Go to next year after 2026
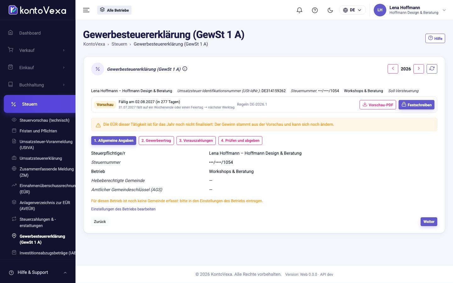The image size is (453, 283). point(419,69)
